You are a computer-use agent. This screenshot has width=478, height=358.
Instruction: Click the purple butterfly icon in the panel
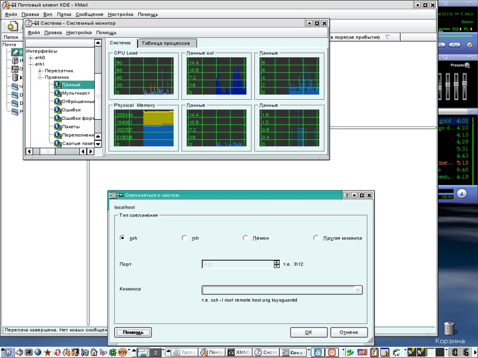tap(103, 353)
